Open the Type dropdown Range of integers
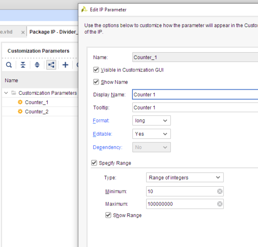 (x=184, y=178)
